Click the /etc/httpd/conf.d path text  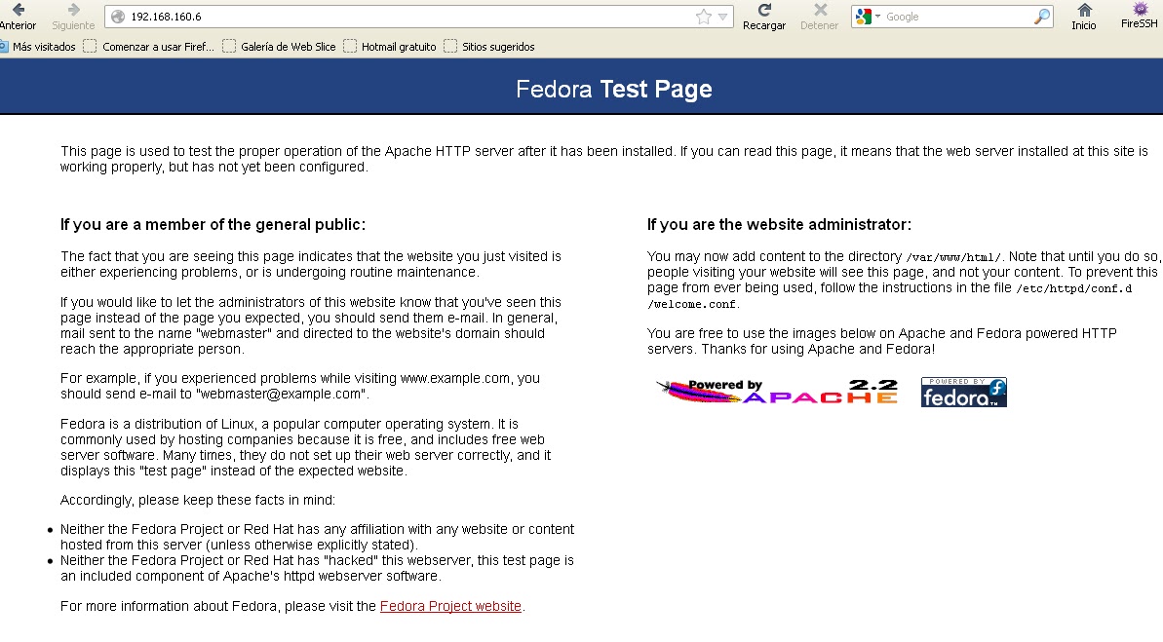point(1074,288)
